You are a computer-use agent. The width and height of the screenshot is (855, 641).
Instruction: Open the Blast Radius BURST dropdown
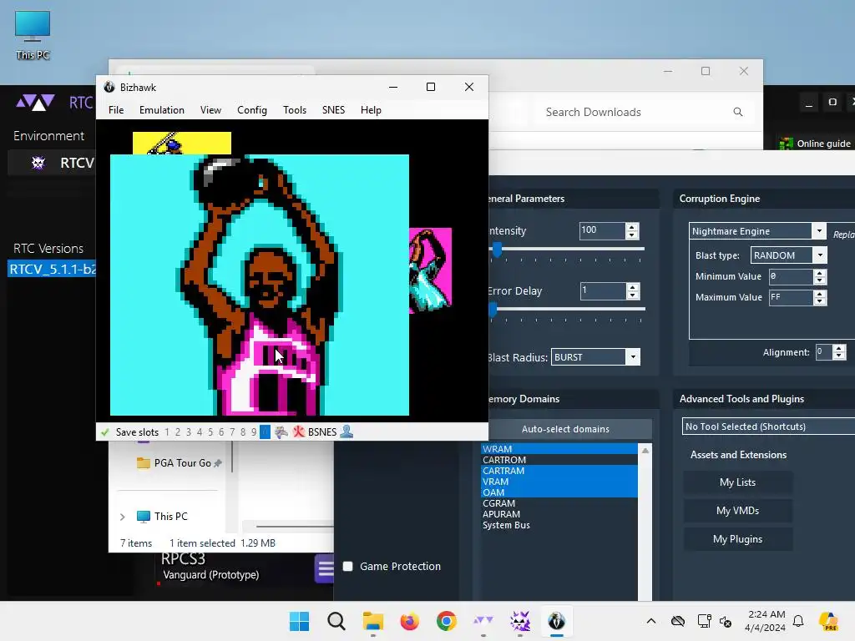[x=633, y=357]
